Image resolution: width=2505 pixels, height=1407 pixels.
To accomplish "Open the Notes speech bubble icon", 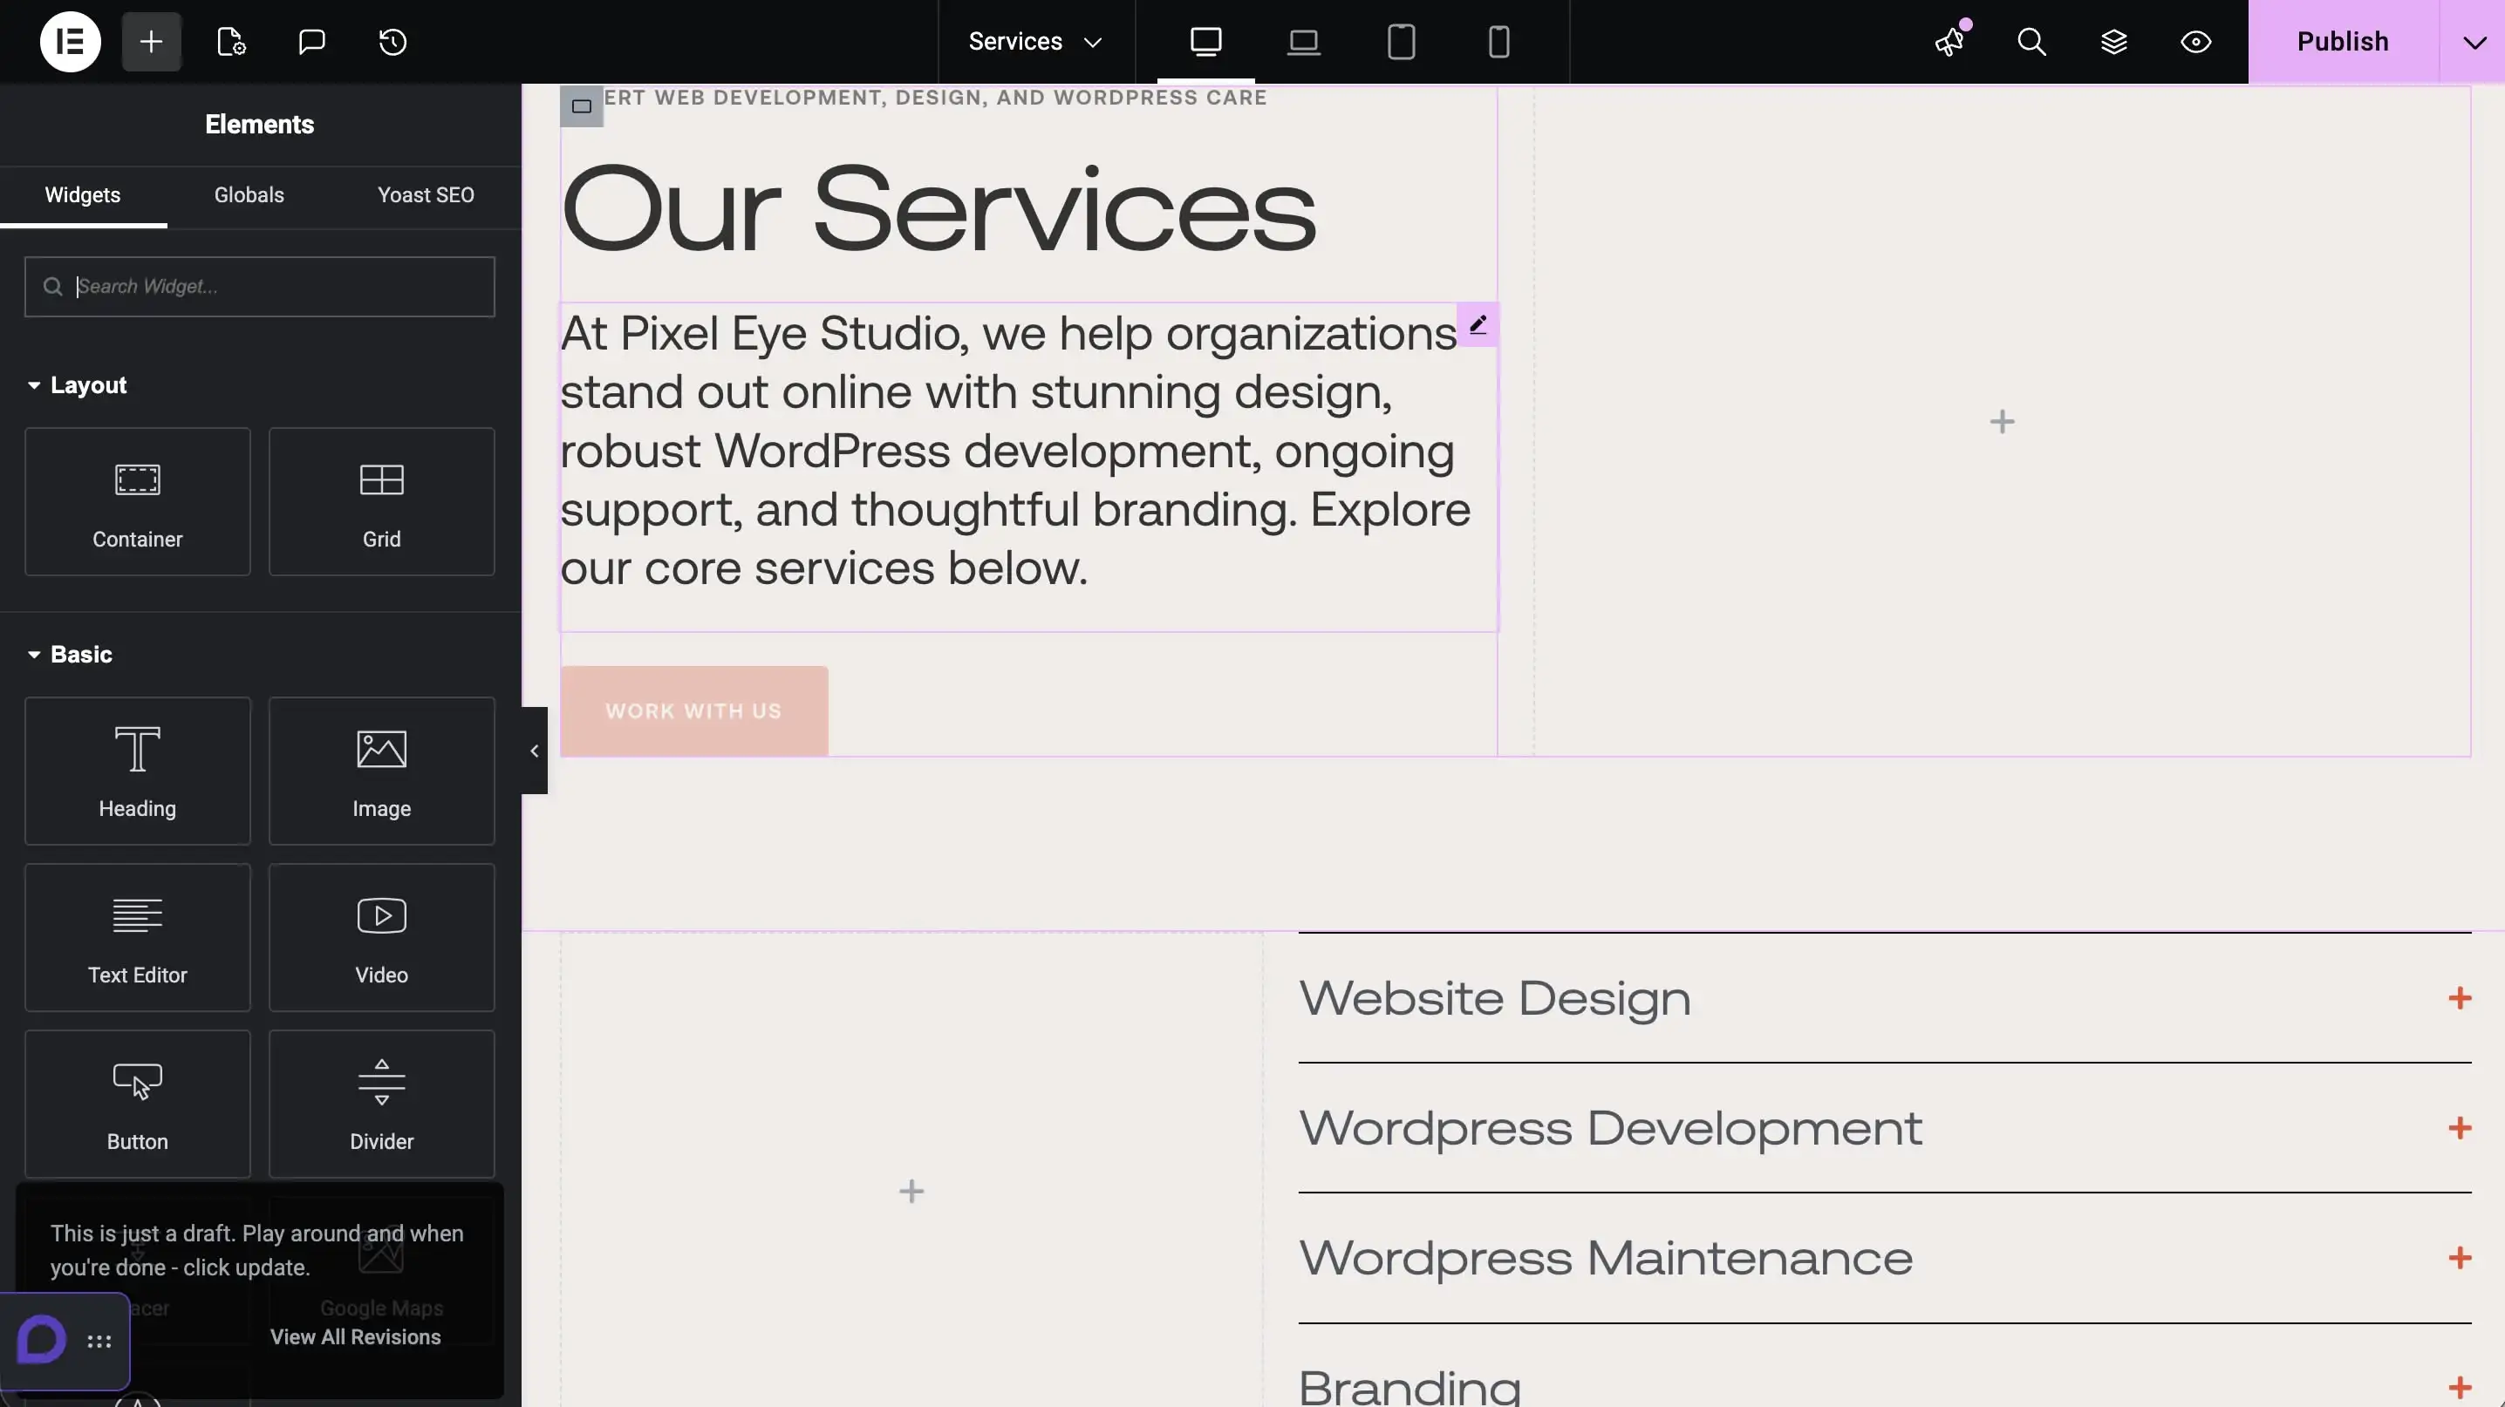I will coord(311,42).
